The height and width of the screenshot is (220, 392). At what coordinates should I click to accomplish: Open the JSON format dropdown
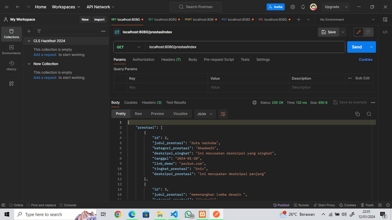pos(205,114)
